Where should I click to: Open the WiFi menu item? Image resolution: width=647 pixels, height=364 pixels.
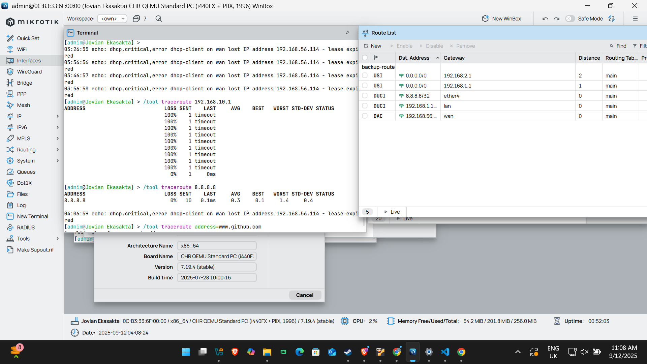coord(22,50)
